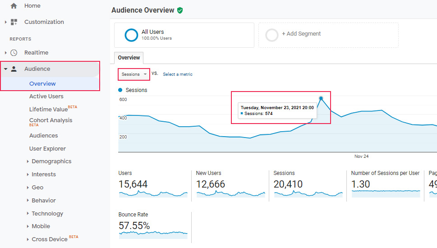Image resolution: width=437 pixels, height=248 pixels.
Task: Click the blue Sessions legend dot
Action: [x=120, y=90]
